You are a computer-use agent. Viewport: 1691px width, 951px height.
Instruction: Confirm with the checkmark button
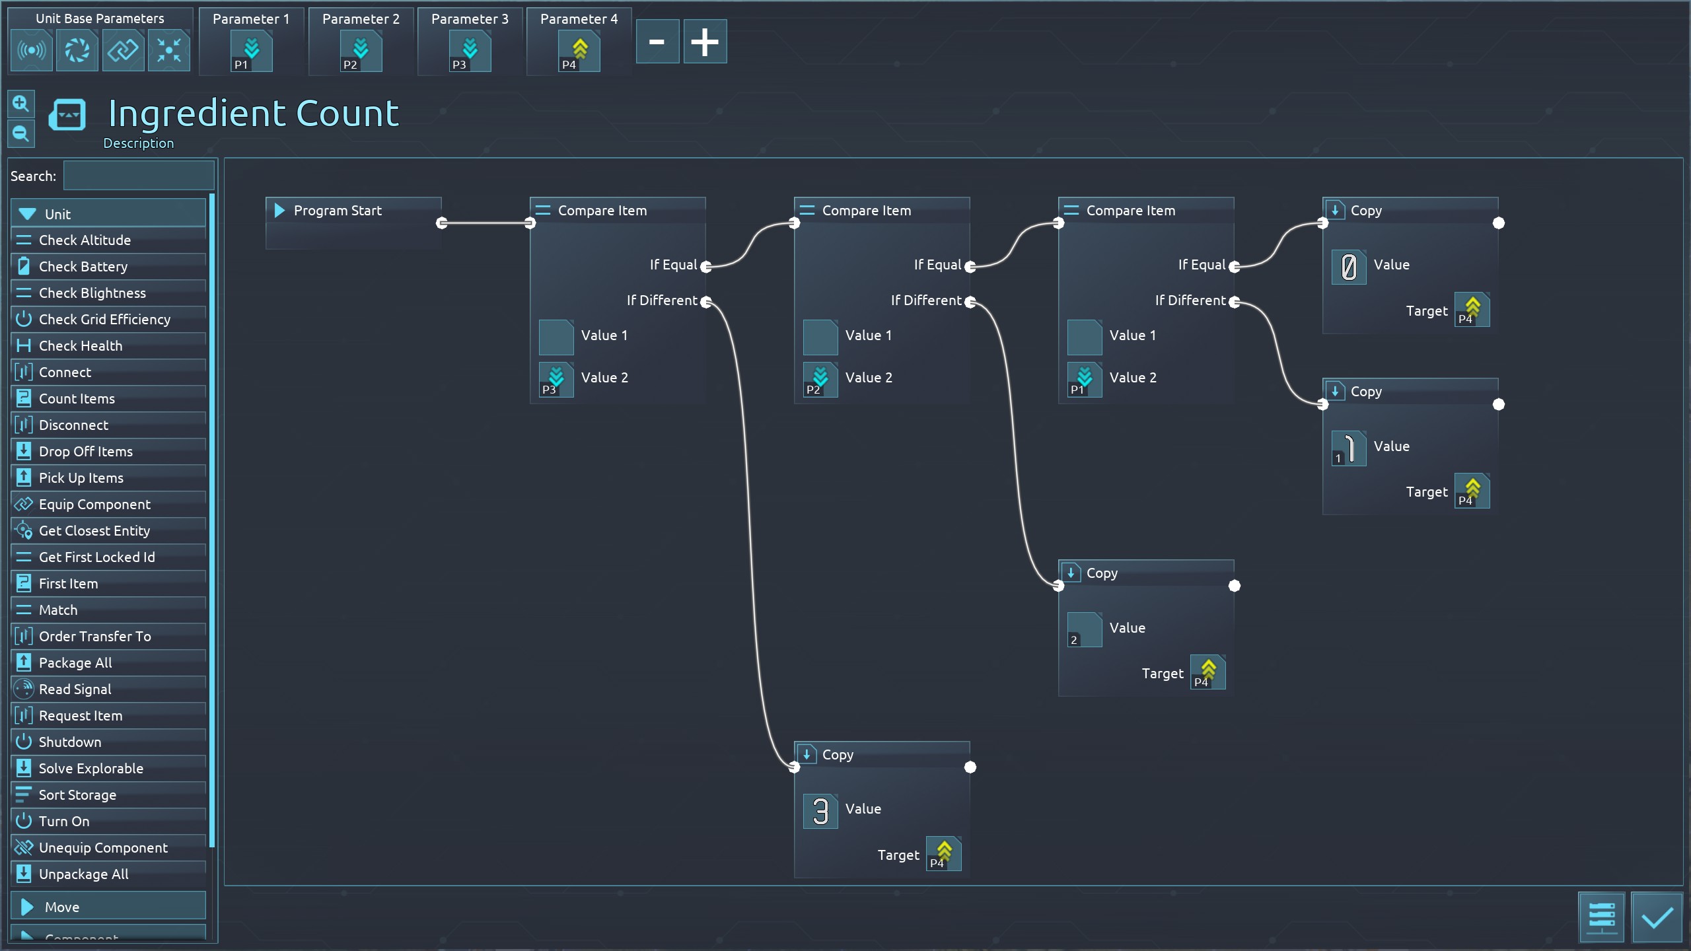[1657, 917]
